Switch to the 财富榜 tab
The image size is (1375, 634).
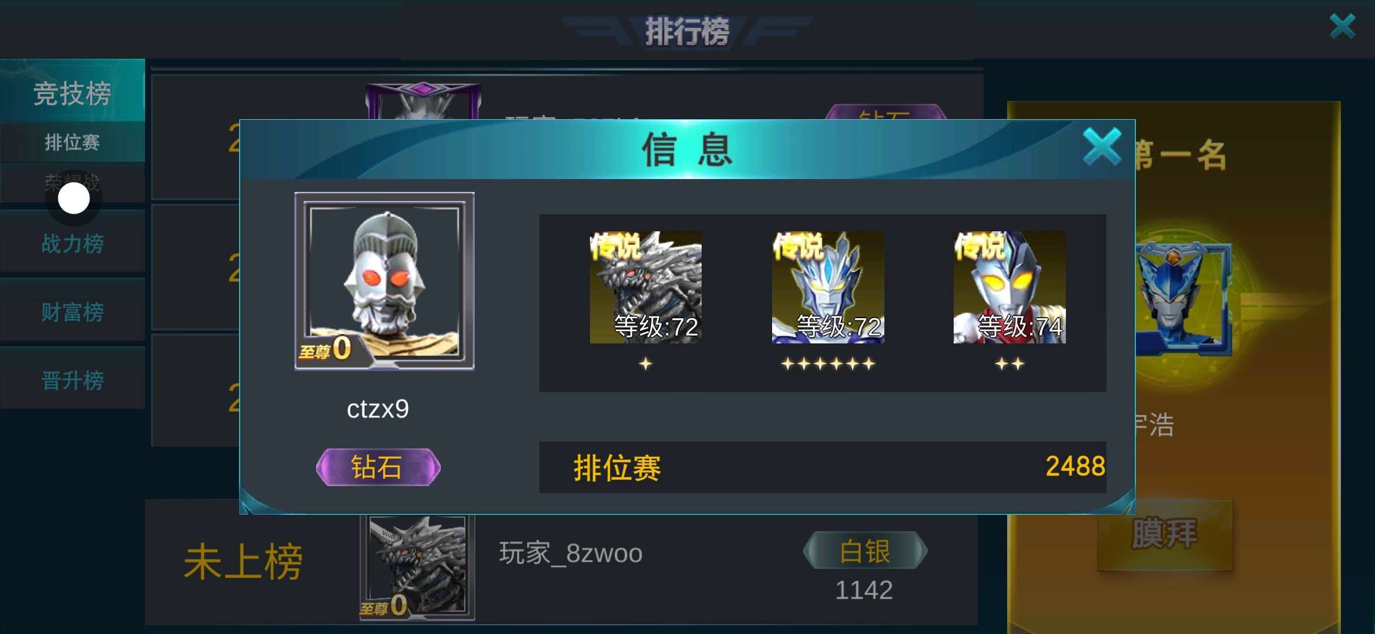click(72, 312)
